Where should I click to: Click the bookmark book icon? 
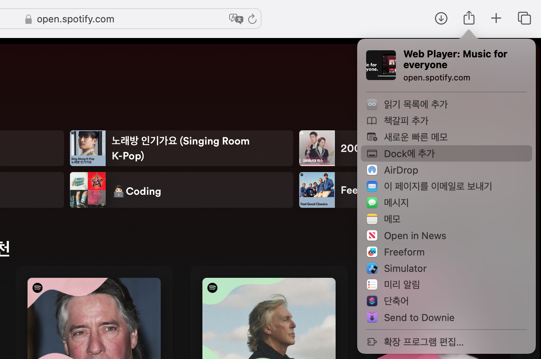pyautogui.click(x=372, y=121)
